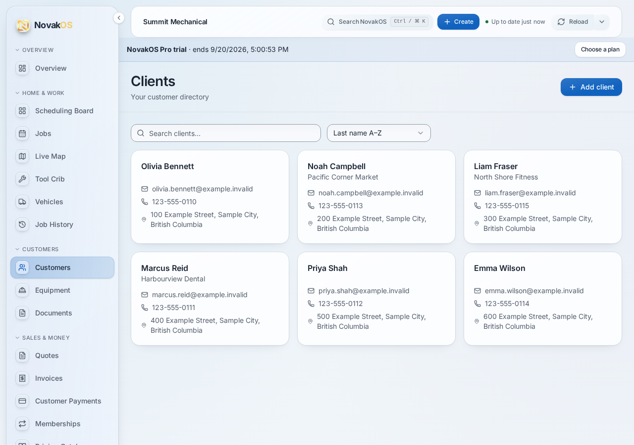The width and height of the screenshot is (634, 445).
Task: Collapse the sidebar with the chevron button
Action: [119, 18]
